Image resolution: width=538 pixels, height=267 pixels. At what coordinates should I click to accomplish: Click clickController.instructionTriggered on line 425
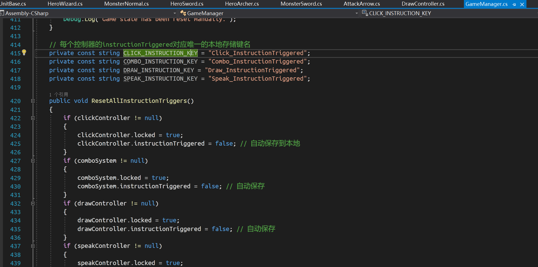(141, 144)
